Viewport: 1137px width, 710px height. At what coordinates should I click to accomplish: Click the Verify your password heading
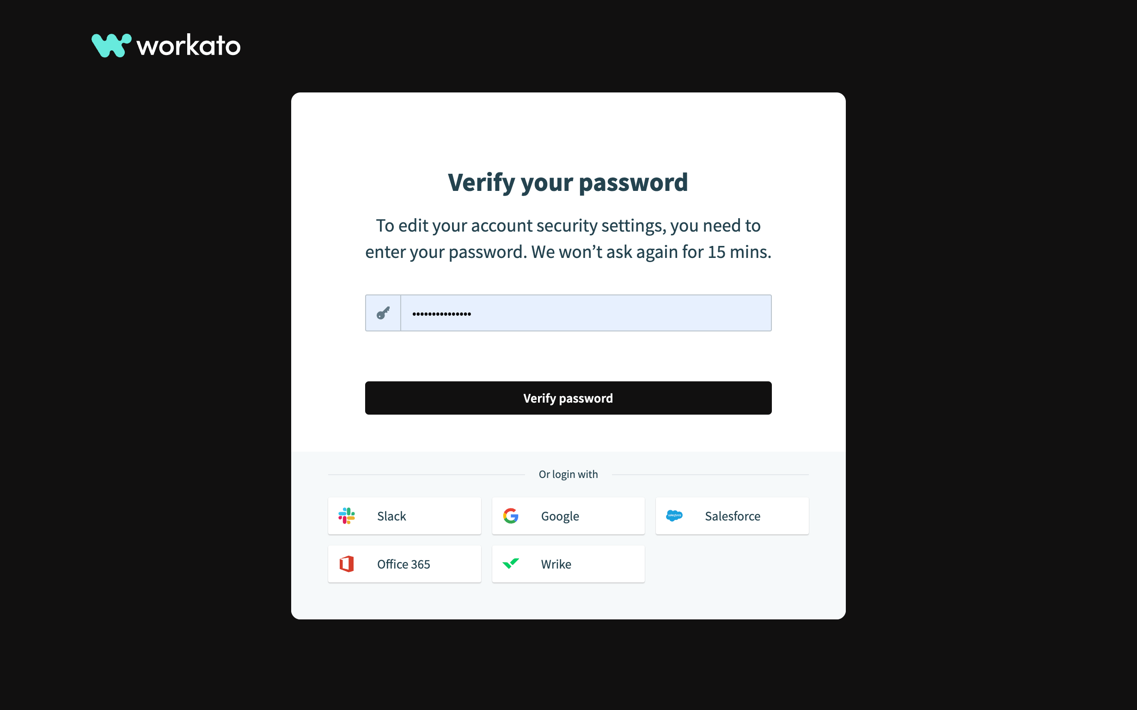coord(568,182)
